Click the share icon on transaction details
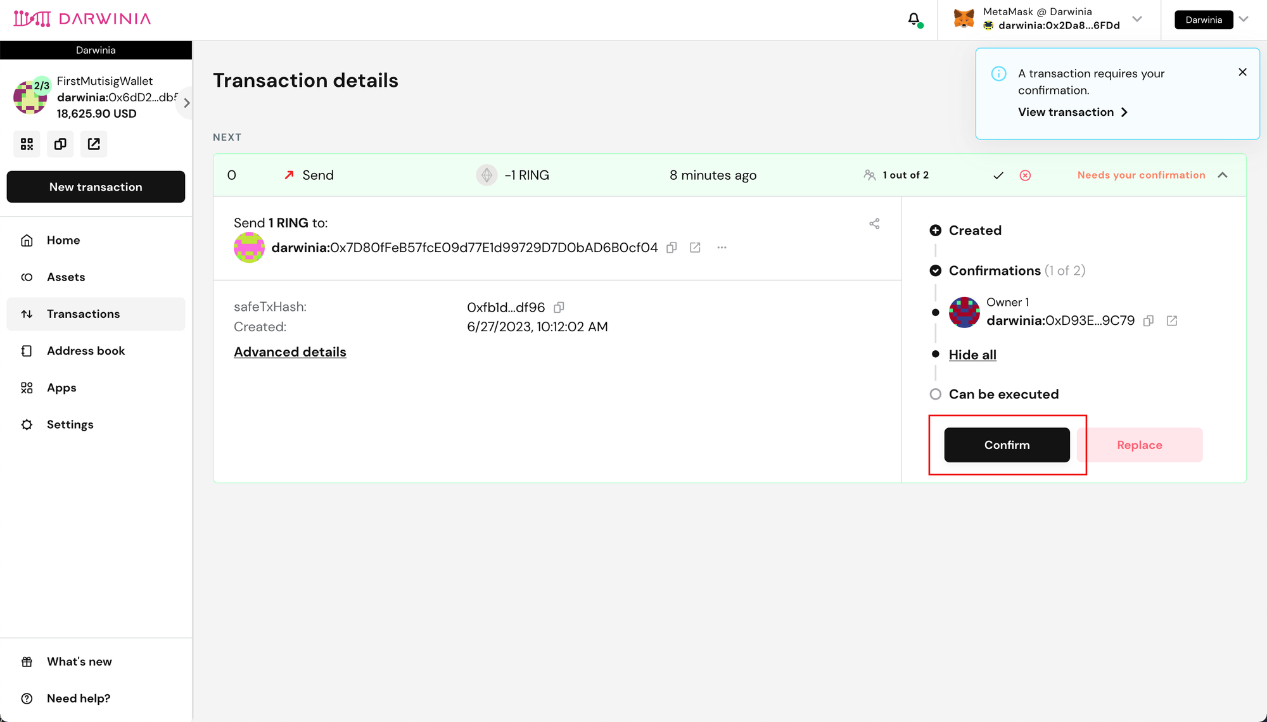The width and height of the screenshot is (1267, 722). tap(874, 224)
